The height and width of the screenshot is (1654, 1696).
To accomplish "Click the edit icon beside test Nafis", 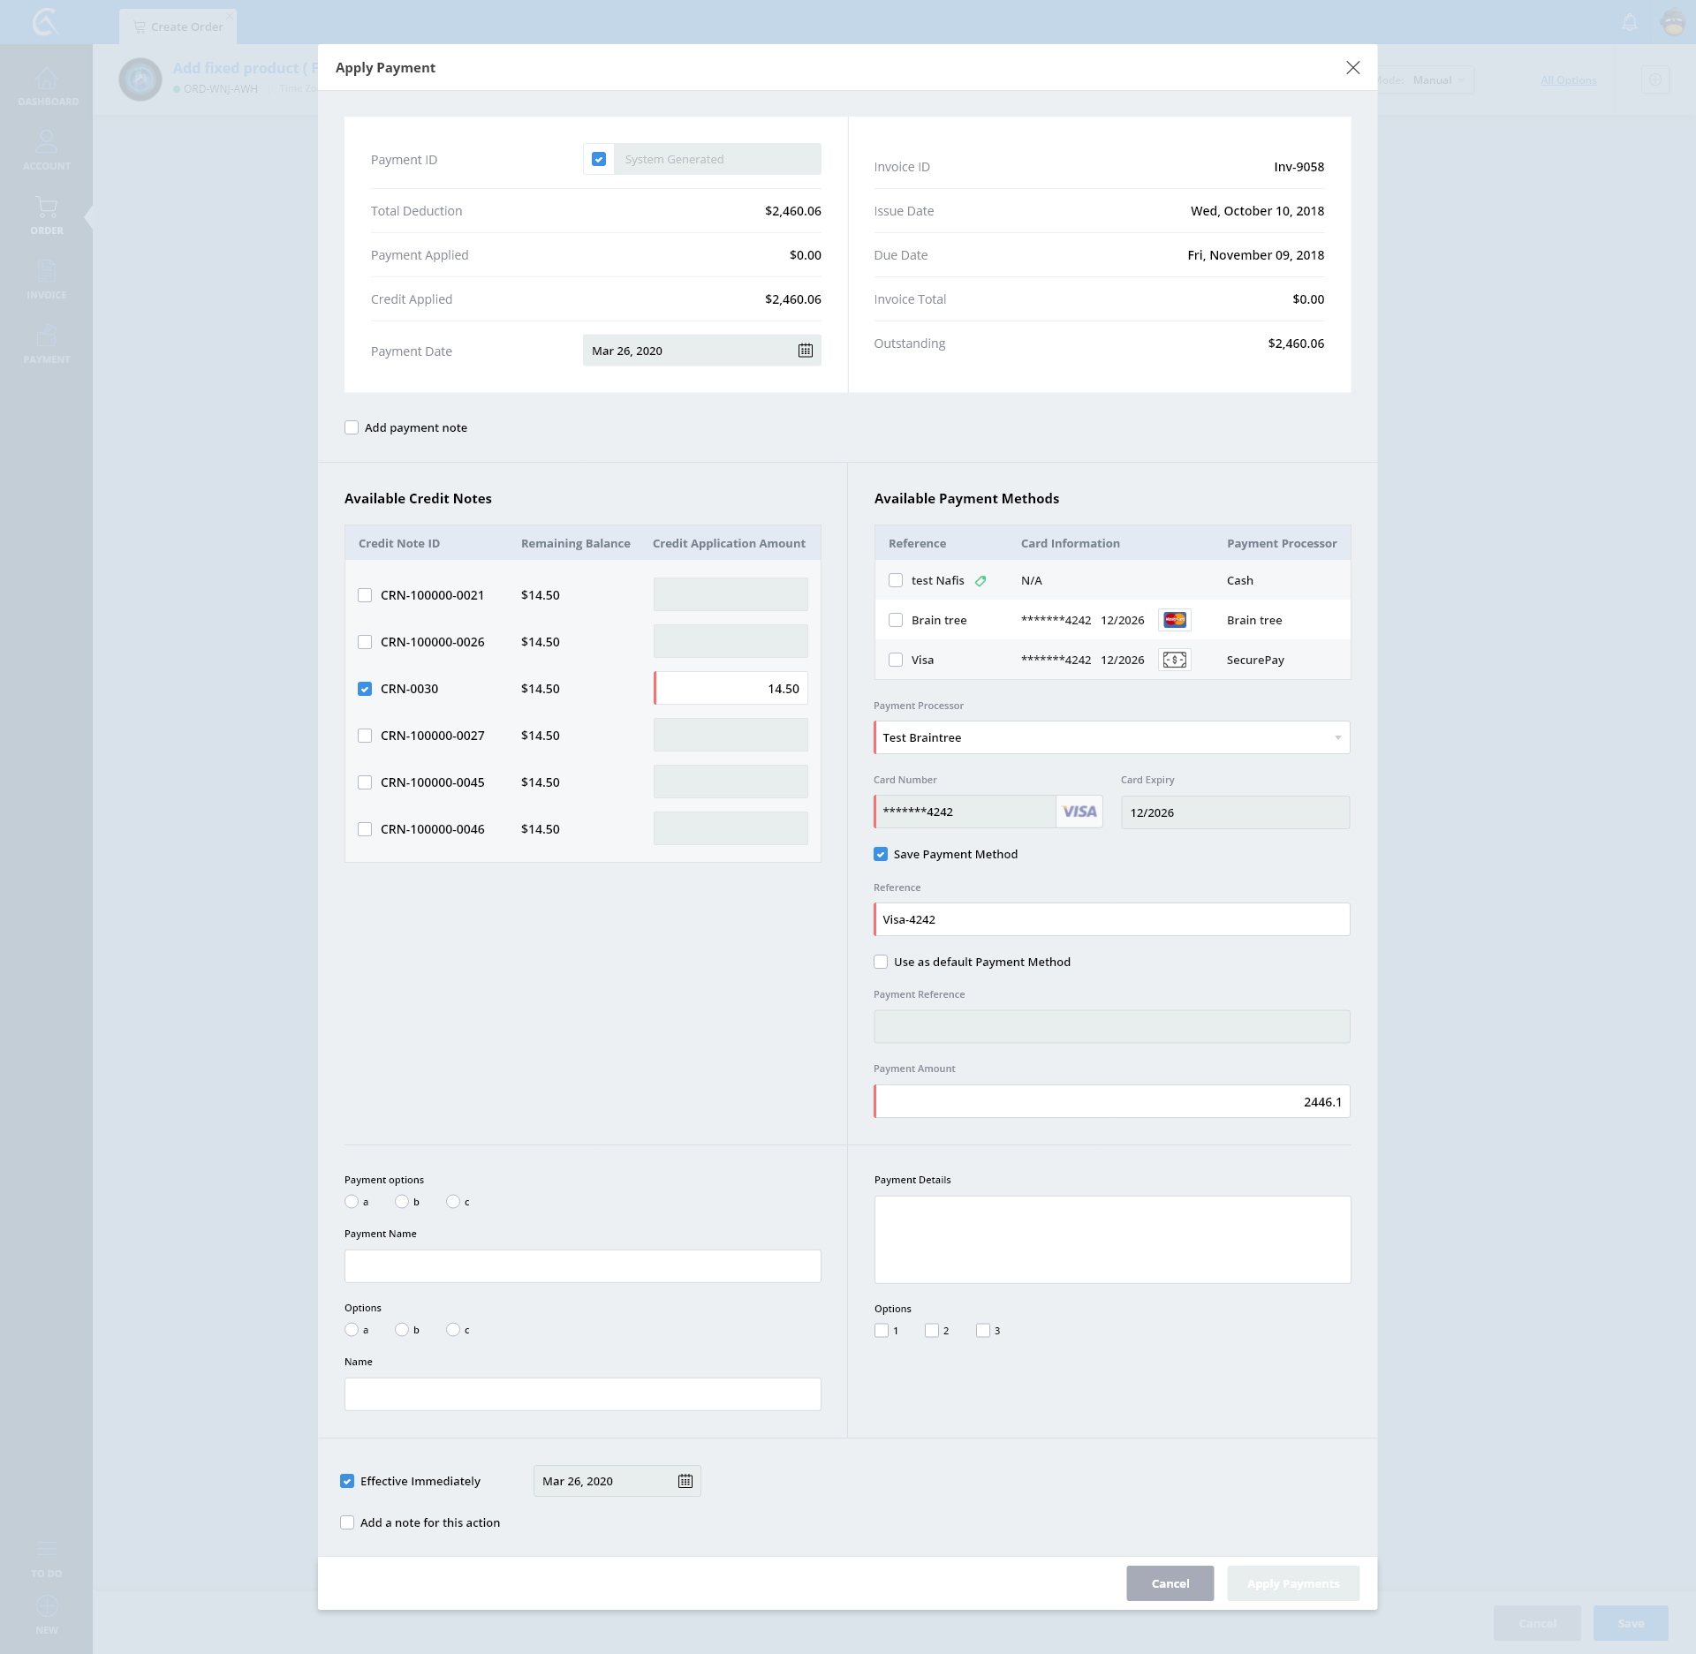I will click(980, 581).
